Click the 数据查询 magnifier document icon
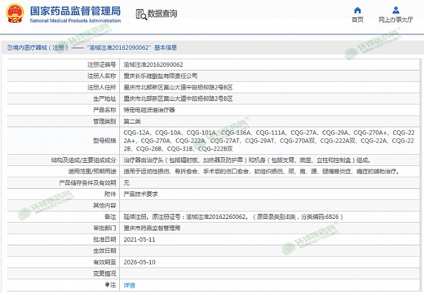 [140, 14]
